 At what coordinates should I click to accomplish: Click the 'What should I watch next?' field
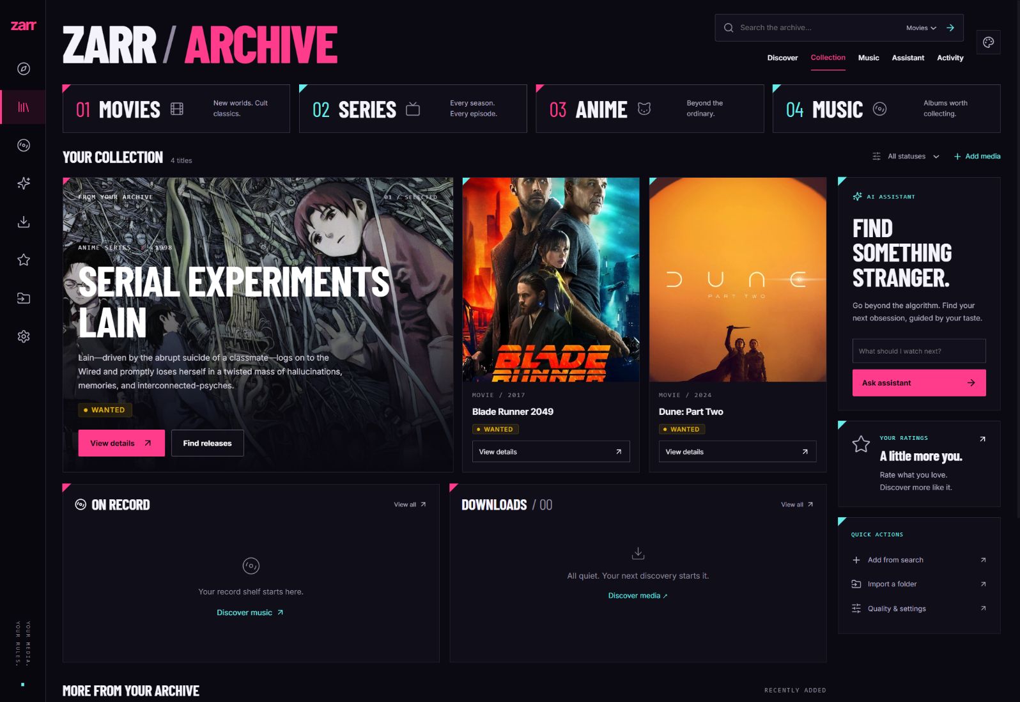coord(919,351)
